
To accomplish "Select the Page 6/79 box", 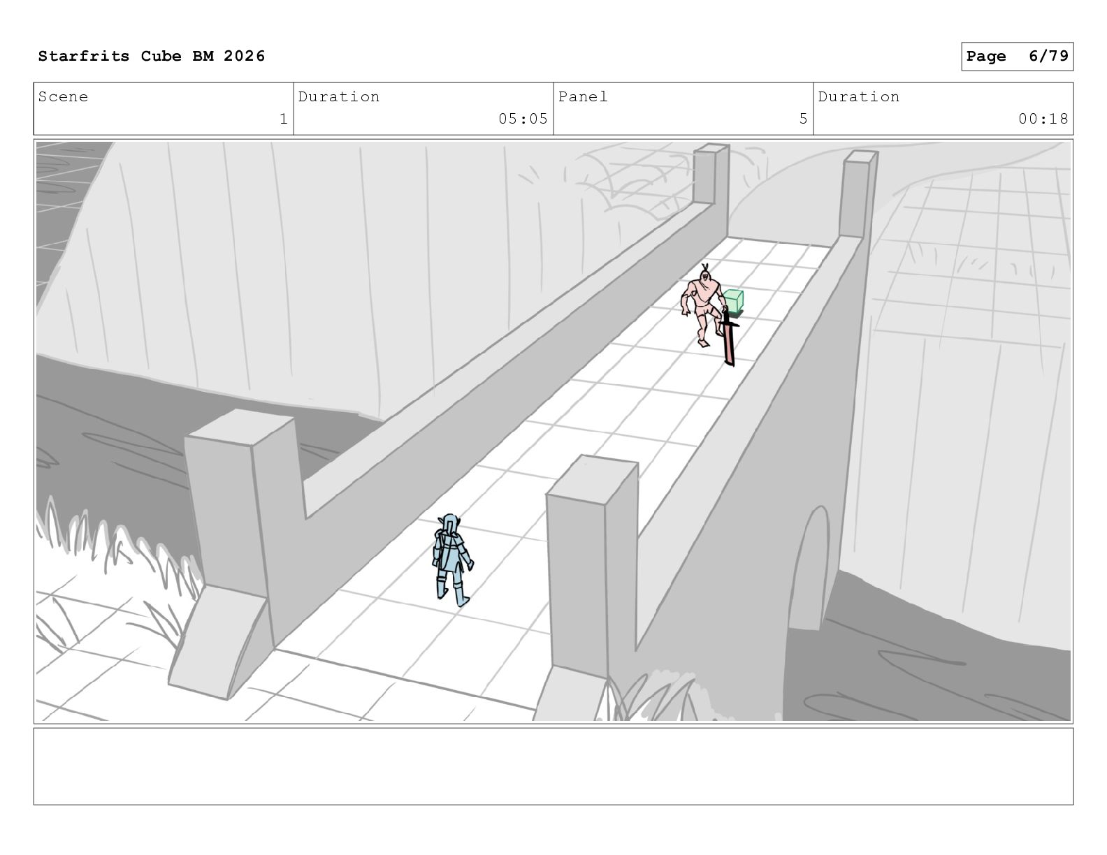I will [x=1017, y=57].
